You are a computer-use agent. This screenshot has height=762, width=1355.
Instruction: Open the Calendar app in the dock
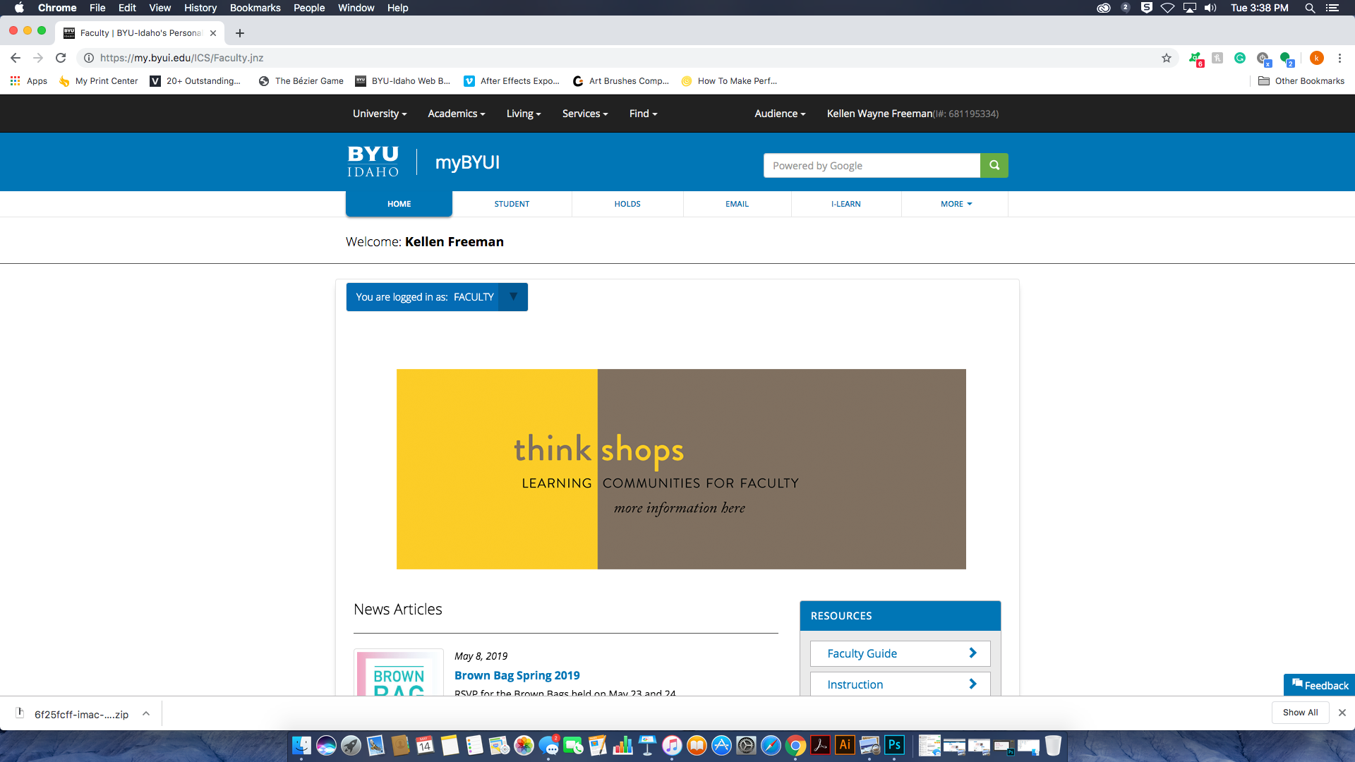[x=425, y=745]
